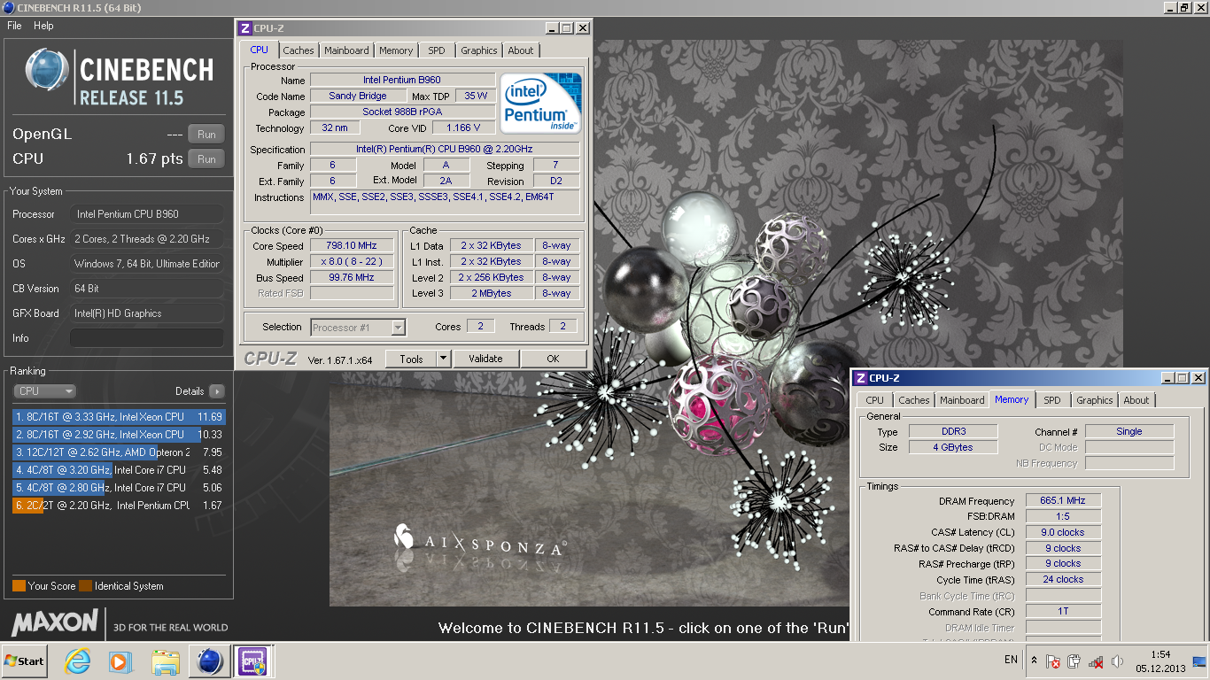Switch to Memory tab in top CPU-Z window
The image size is (1210, 680).
(x=396, y=50)
